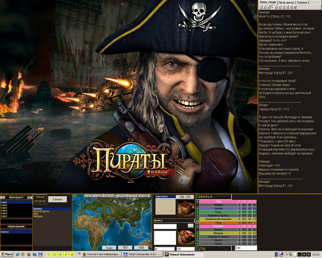
Task: Open the Пуск start menu
Action: (x=7, y=254)
